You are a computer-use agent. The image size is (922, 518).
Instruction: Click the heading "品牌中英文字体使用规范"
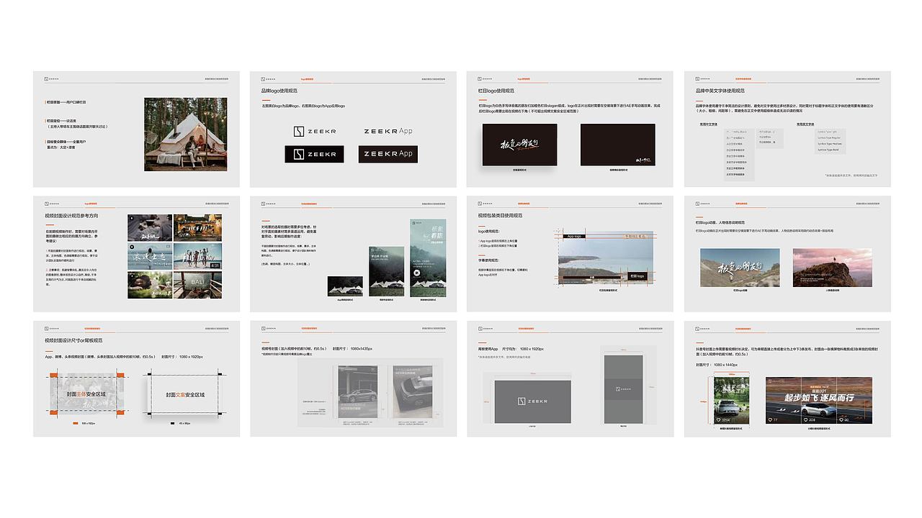click(x=720, y=91)
